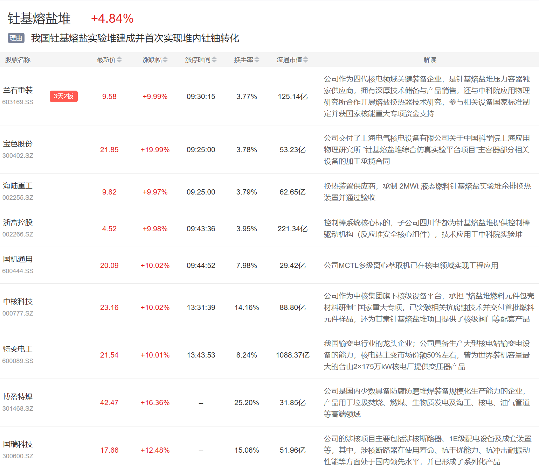The width and height of the screenshot is (539, 473).
Task: Select 博盈特焊 stock name
Action: 18,397
